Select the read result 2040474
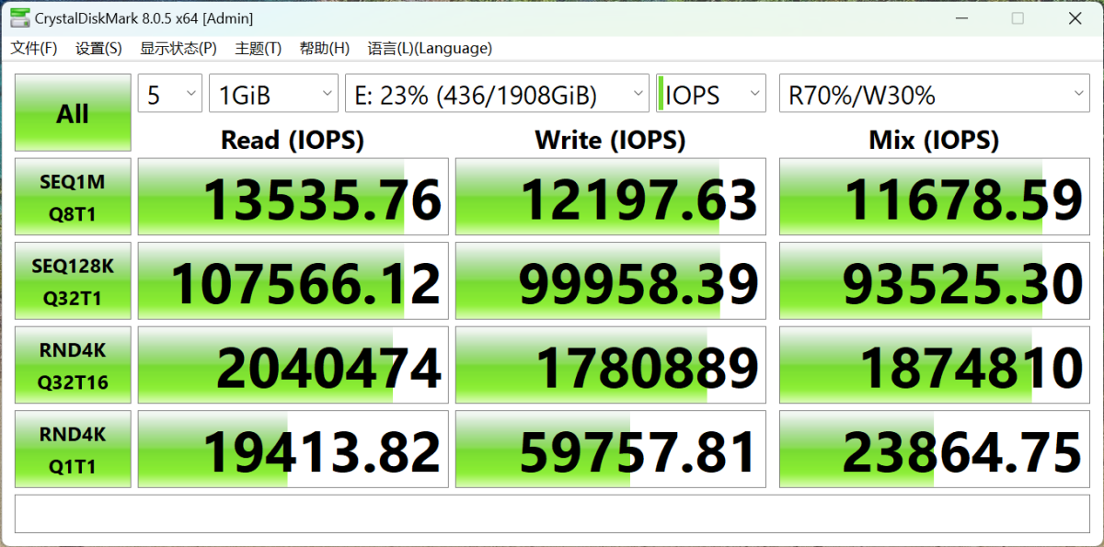The width and height of the screenshot is (1104, 547). pos(293,365)
